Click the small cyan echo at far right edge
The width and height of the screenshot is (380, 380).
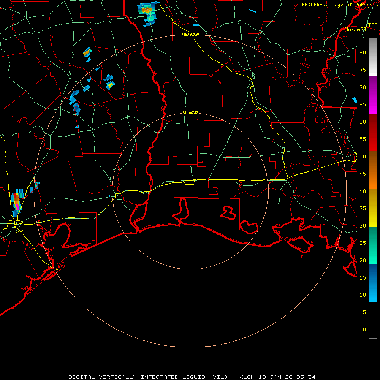click(355, 100)
